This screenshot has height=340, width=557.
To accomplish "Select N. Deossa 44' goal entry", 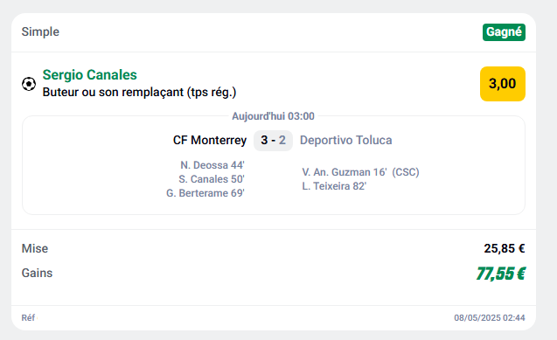I will click(x=212, y=165).
